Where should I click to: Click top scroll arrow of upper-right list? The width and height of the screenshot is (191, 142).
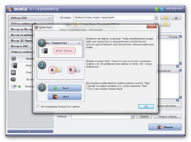[180, 37]
